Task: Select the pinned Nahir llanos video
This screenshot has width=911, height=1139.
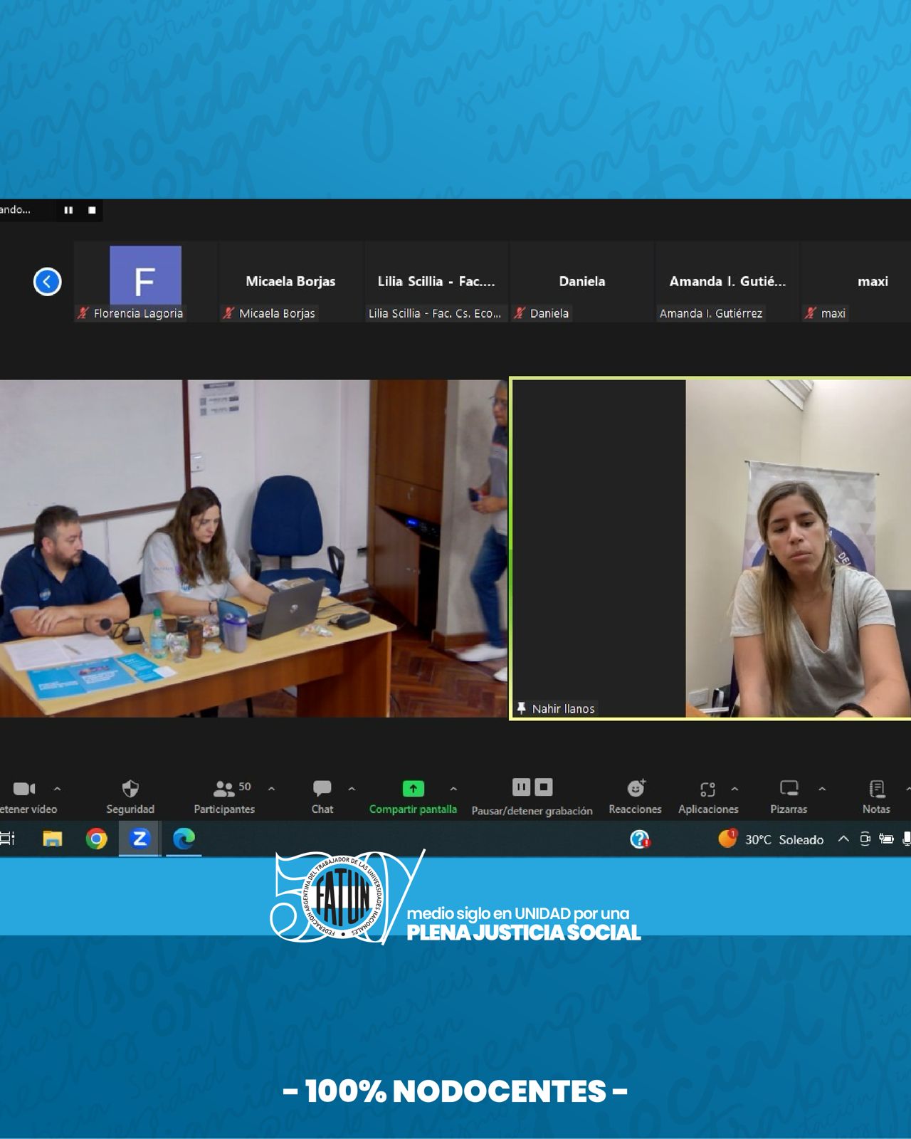Action: 710,548
